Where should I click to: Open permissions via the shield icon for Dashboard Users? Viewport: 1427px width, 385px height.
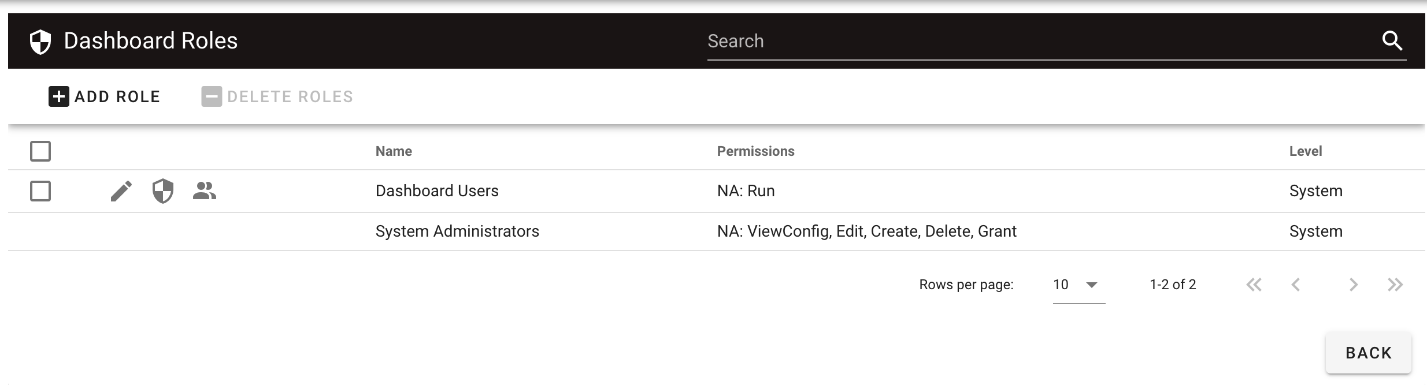164,190
